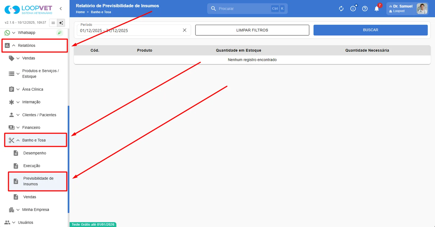Click the Minha Empresa building icon
This screenshot has height=227, width=435.
pyautogui.click(x=11, y=210)
